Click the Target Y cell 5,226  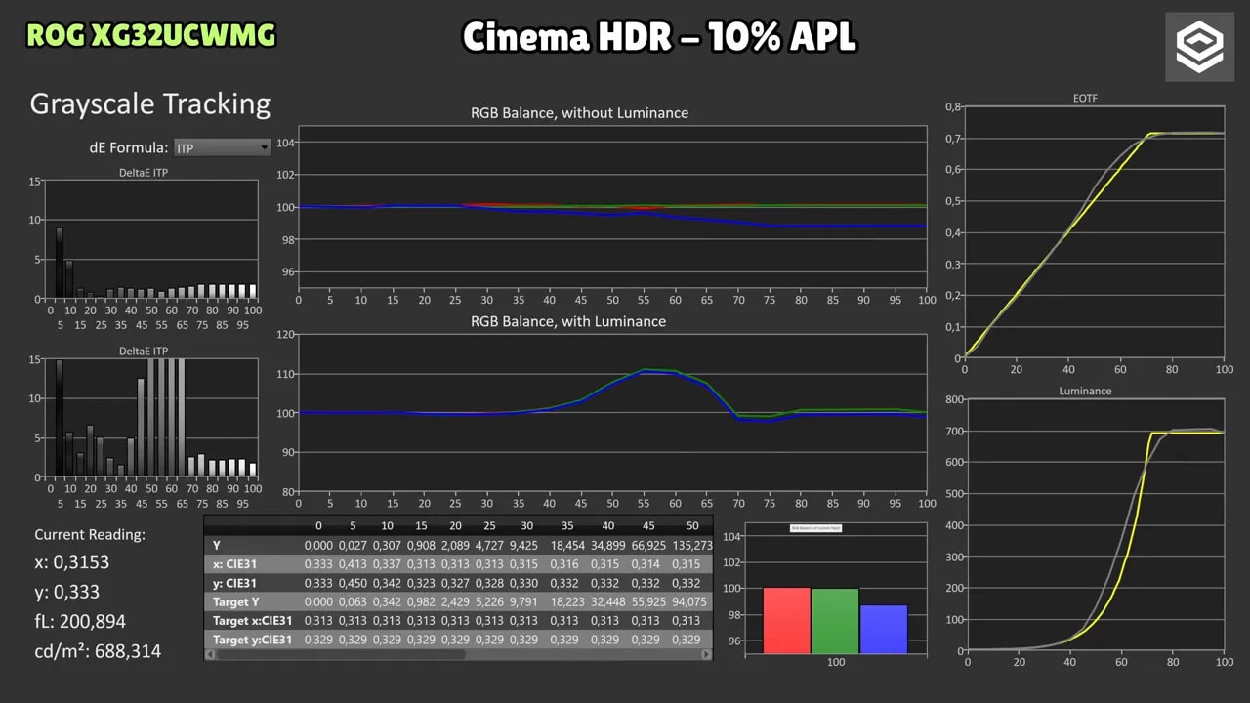click(489, 601)
